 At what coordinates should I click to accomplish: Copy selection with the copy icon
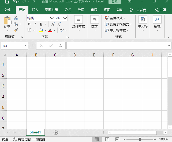(x=16, y=24)
